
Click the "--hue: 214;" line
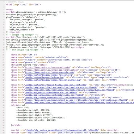22,108
